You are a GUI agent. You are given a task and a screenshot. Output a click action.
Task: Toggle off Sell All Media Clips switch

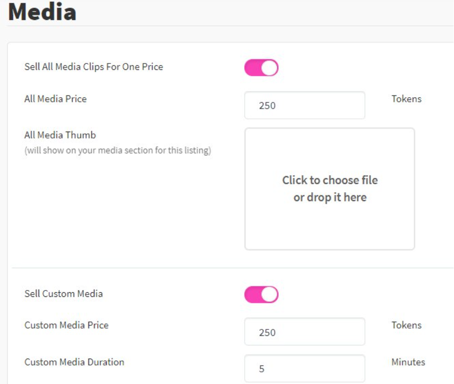tap(261, 68)
